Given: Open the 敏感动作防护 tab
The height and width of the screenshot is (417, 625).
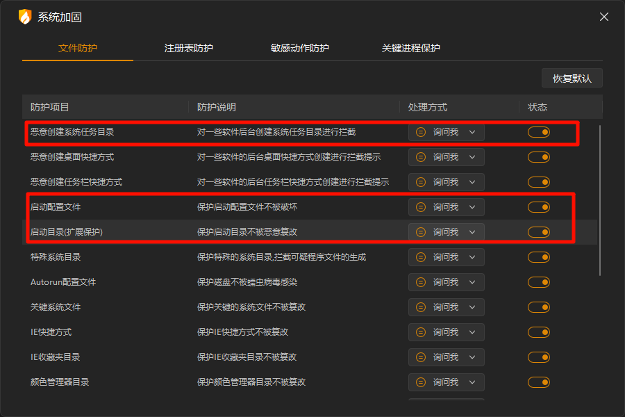Looking at the screenshot, I should 300,48.
